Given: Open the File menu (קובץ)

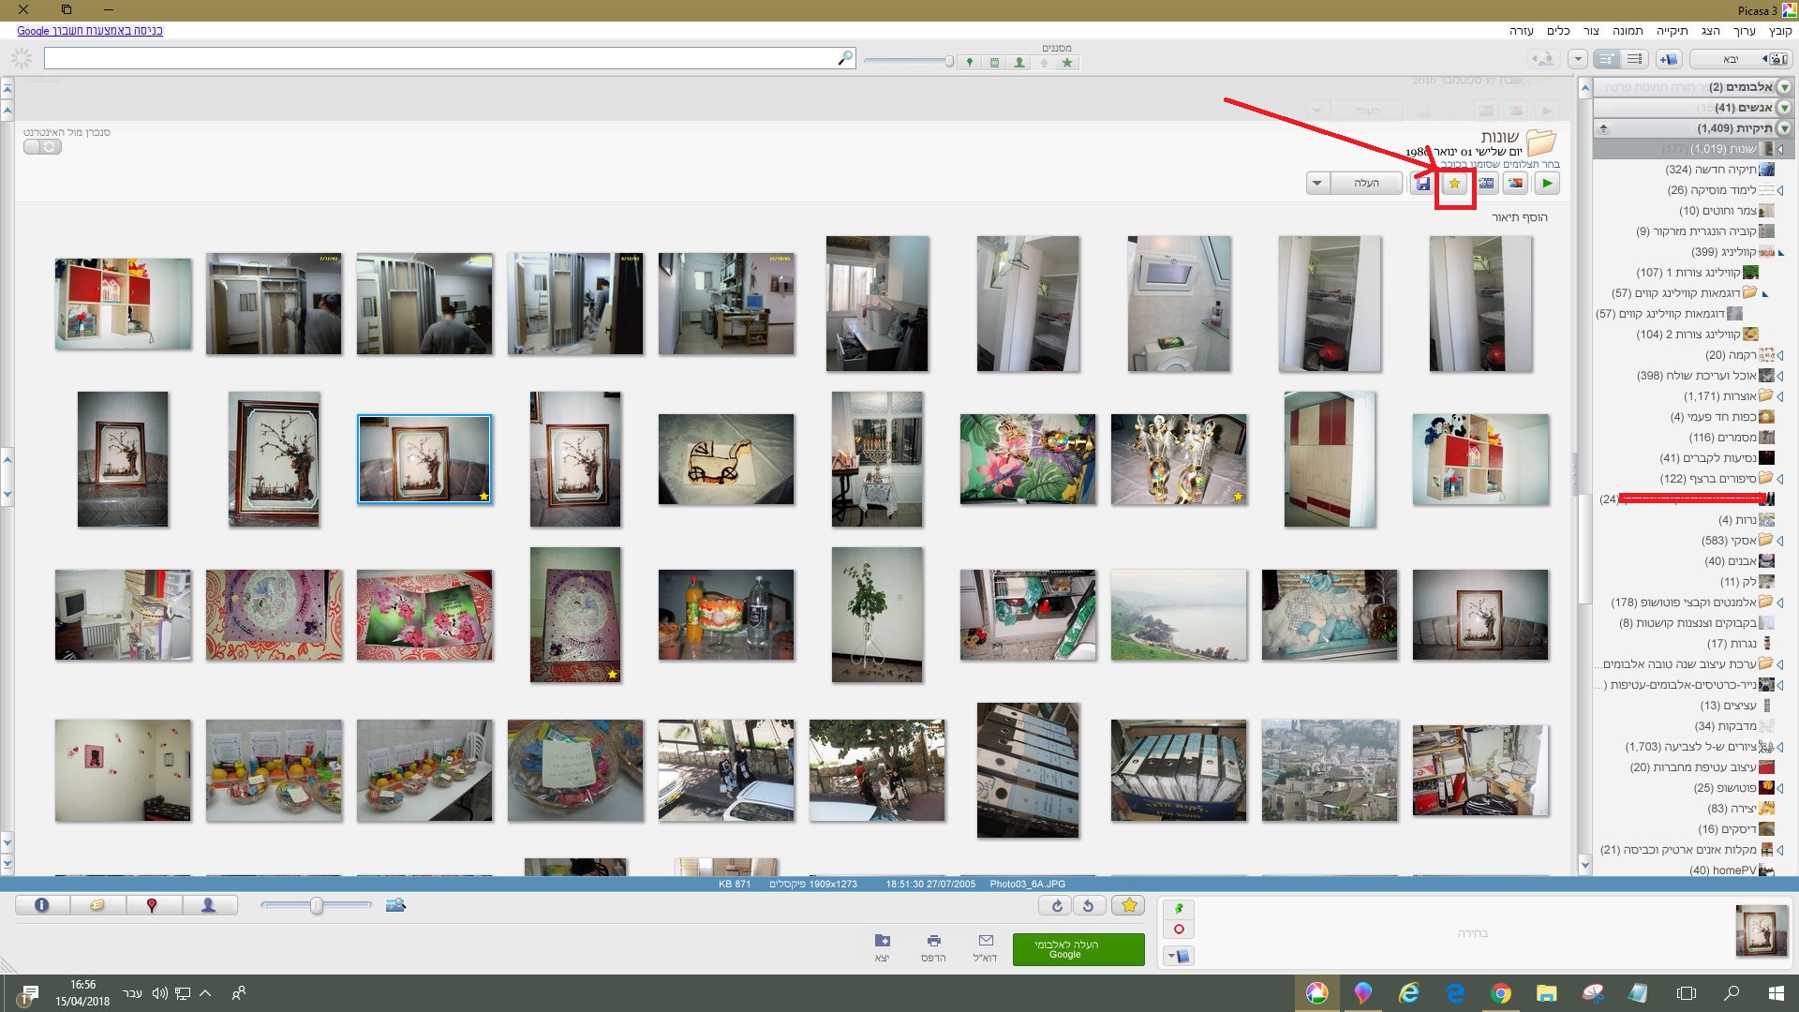Looking at the screenshot, I should (1779, 31).
